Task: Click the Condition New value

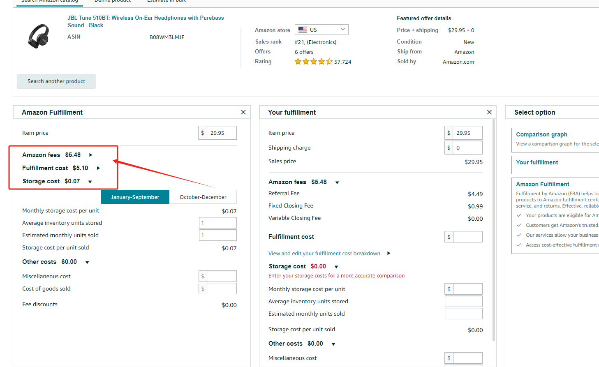Action: (x=469, y=42)
